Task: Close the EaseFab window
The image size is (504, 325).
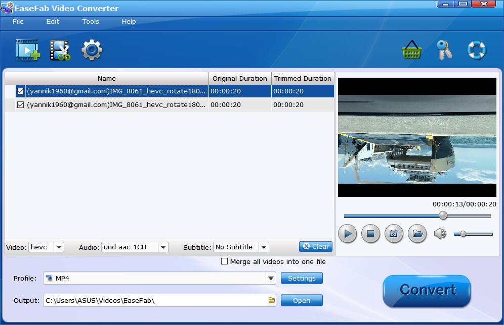Action: (484, 4)
